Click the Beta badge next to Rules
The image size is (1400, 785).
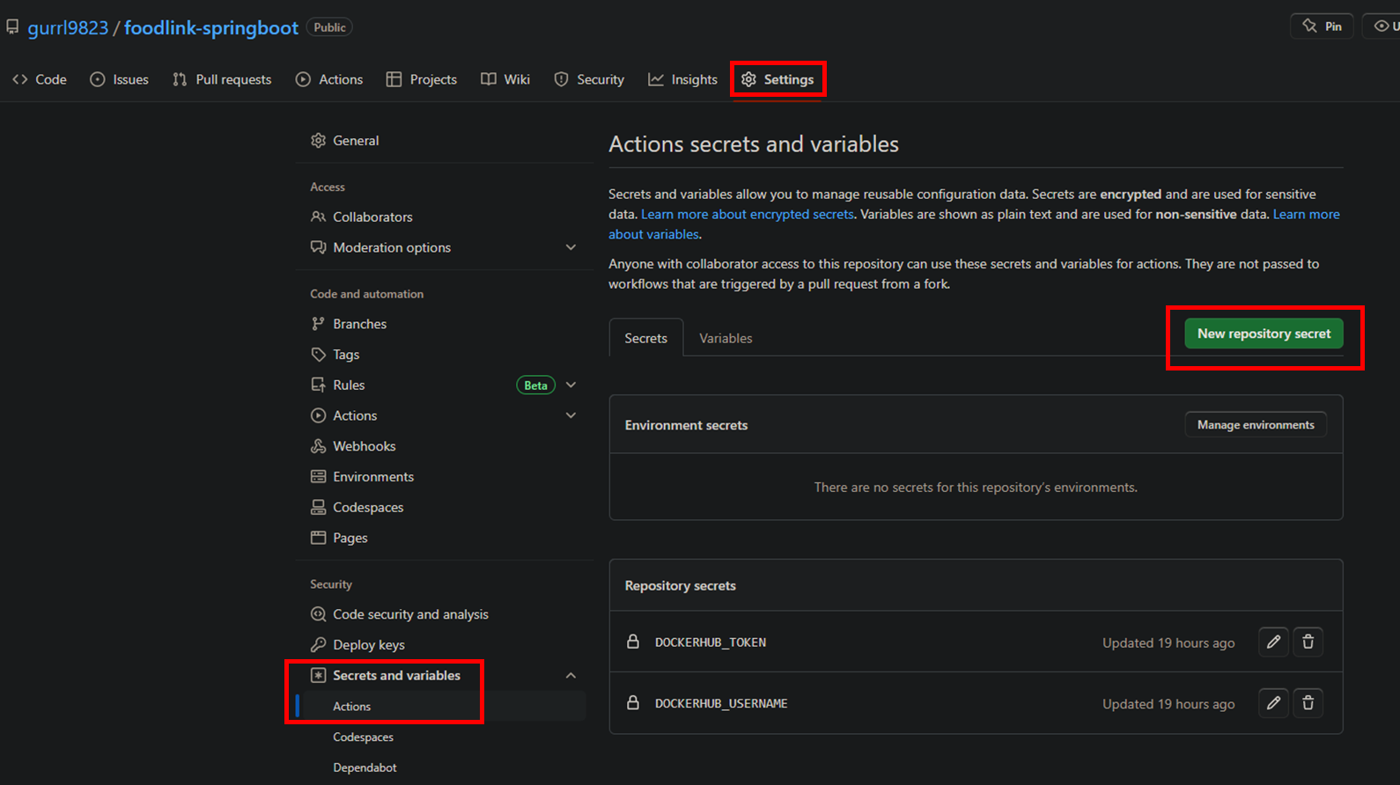[535, 385]
